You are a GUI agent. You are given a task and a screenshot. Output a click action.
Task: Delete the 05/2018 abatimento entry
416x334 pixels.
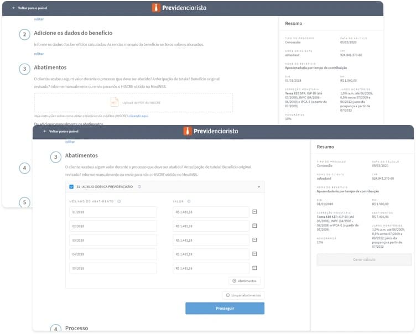coord(254,268)
